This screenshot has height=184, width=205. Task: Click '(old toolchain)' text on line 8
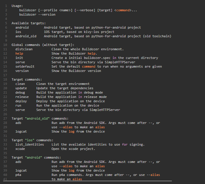(157, 36)
